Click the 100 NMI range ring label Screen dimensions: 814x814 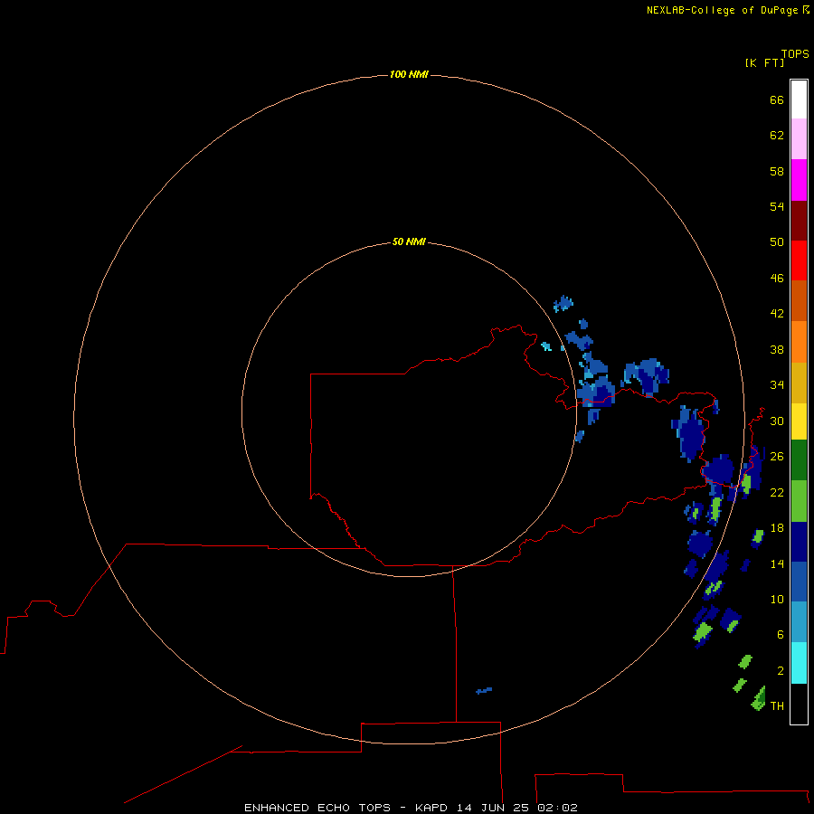coord(409,74)
